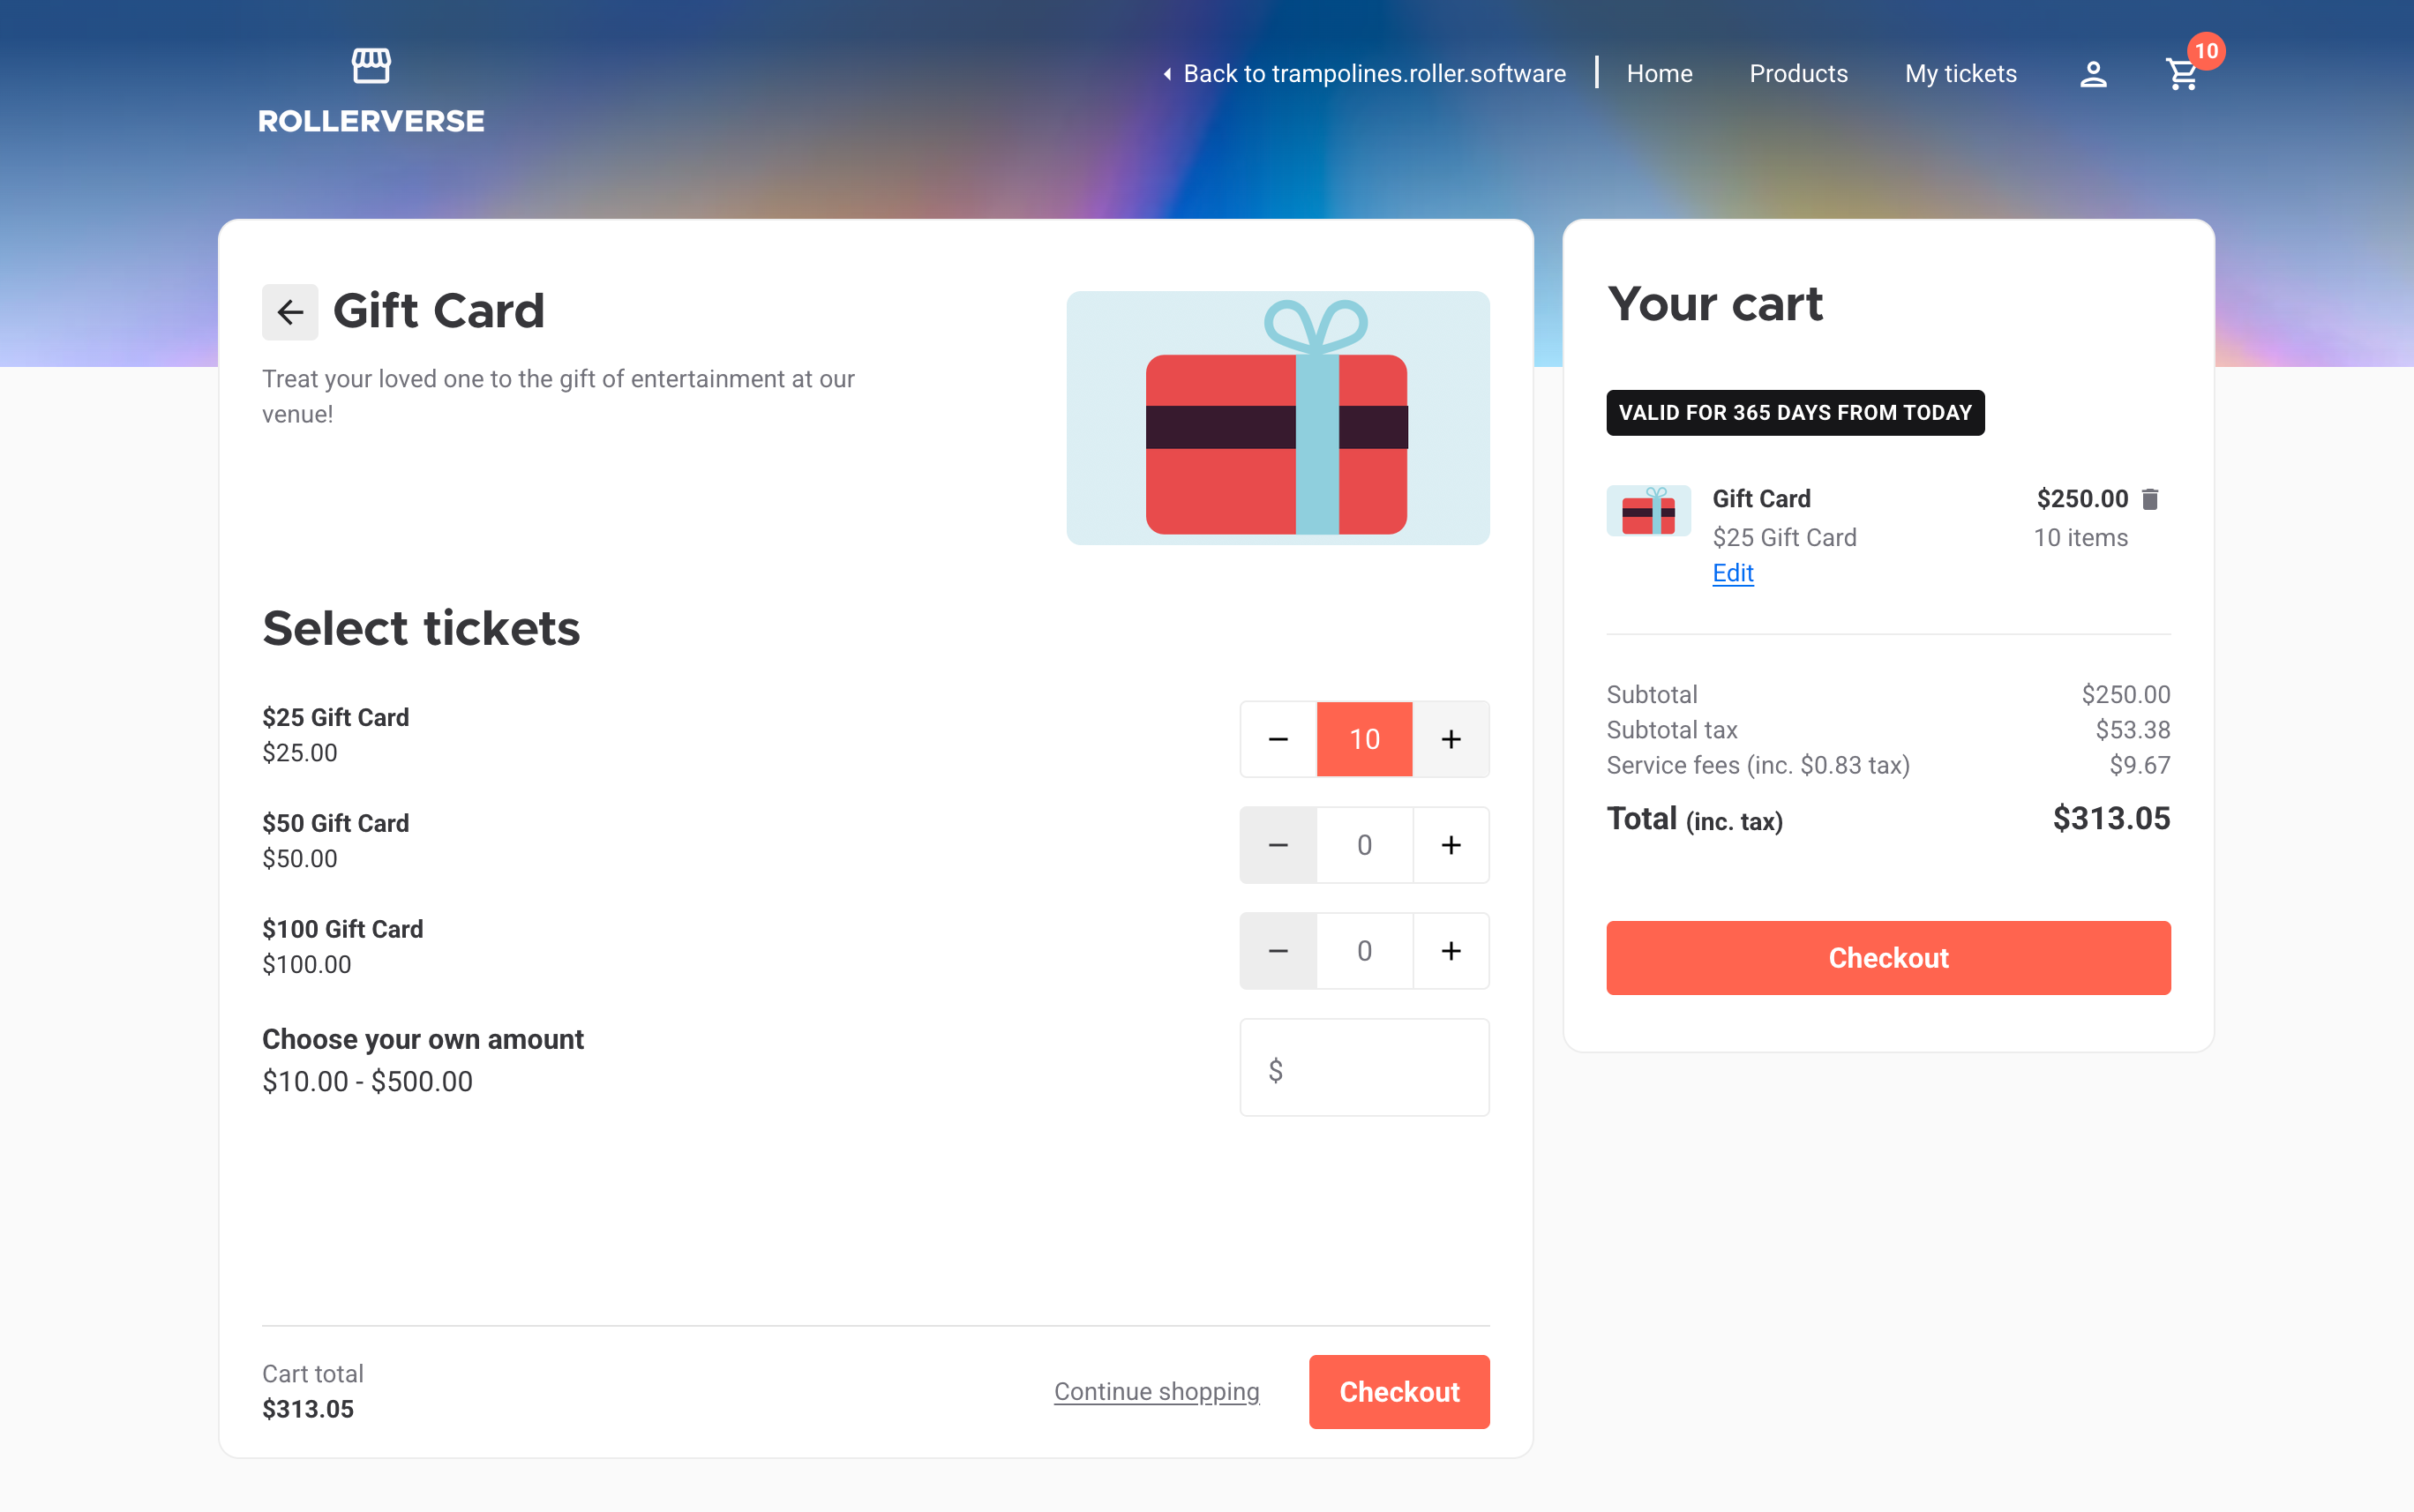Decrease $25 Gift Card quantity

click(1278, 739)
